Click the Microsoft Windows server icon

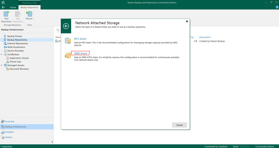(x=8, y=69)
